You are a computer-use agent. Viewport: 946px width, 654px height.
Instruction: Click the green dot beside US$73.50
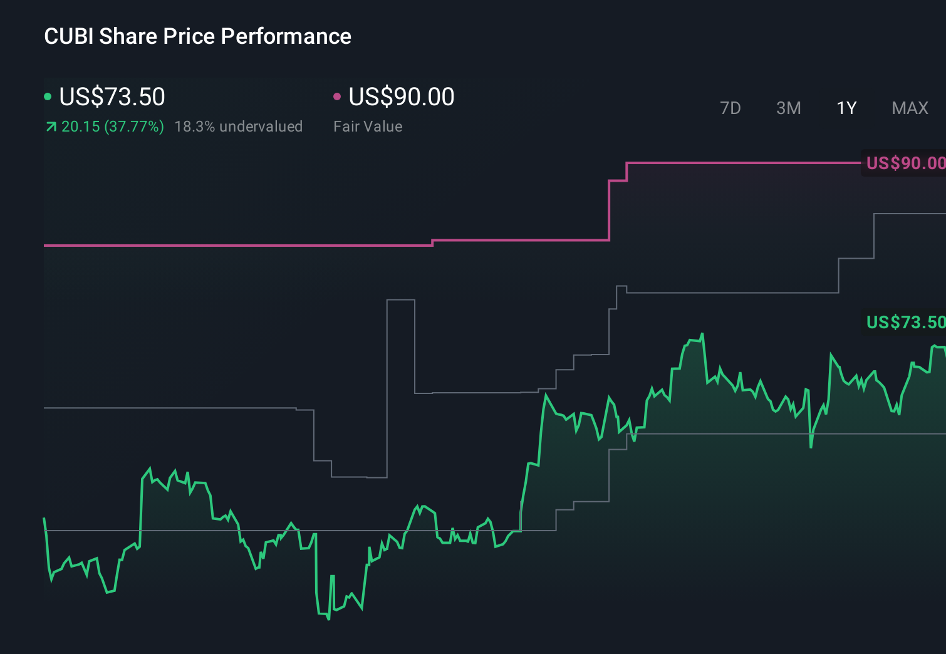48,96
